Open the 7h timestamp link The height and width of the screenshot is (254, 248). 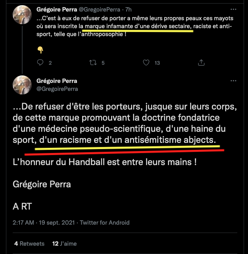coord(129,9)
